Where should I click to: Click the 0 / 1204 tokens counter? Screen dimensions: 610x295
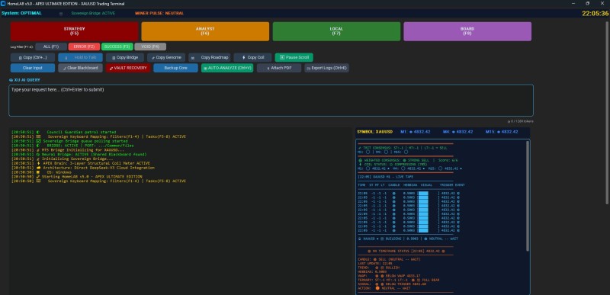click(x=521, y=121)
